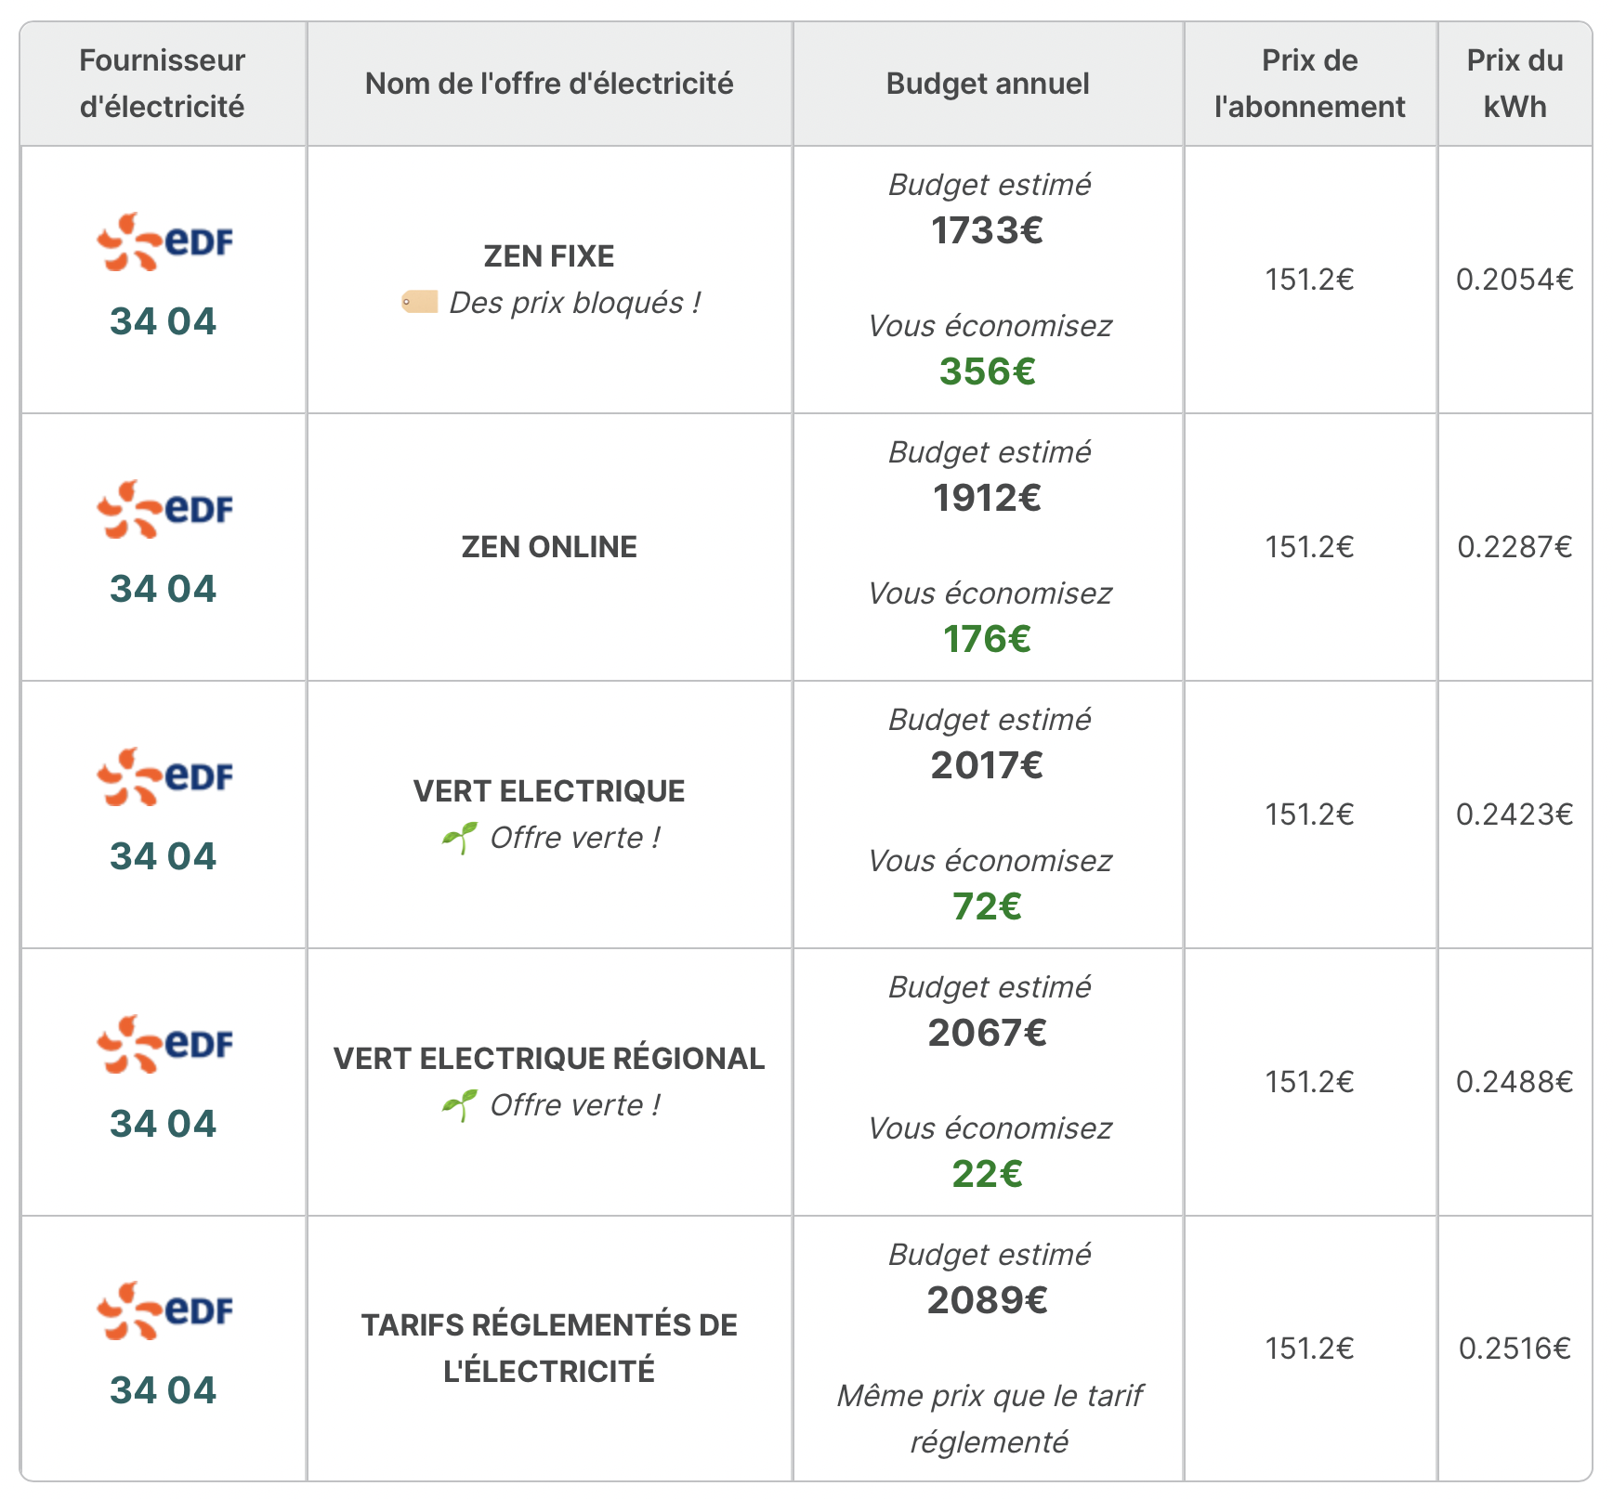This screenshot has width=1613, height=1499.
Task: Call 34 04 in the TARIFS RÉGLEMENTÉS row
Action: [x=163, y=1391]
